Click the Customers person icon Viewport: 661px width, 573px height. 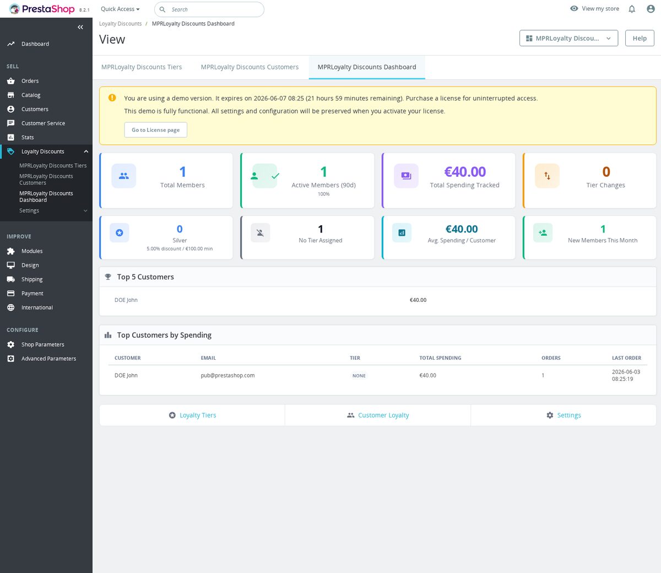10,109
